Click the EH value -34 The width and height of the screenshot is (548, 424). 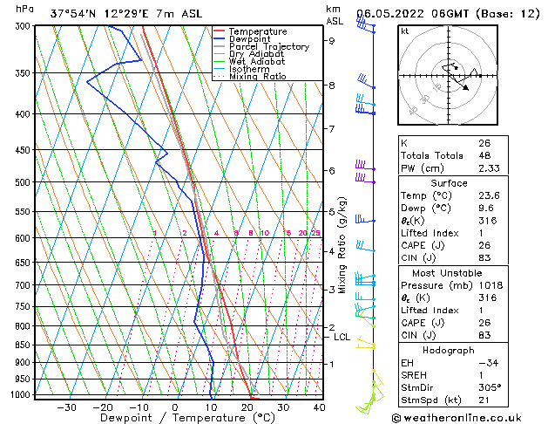[489, 363]
